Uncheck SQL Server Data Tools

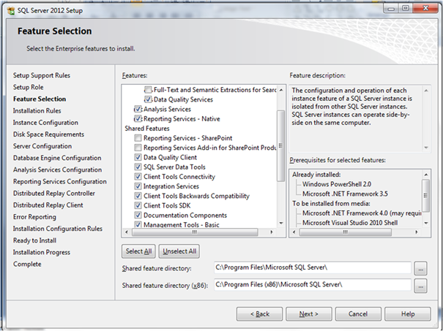pos(138,167)
